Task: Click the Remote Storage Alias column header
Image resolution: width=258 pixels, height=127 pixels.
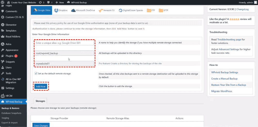Action: pyautogui.click(x=118, y=118)
